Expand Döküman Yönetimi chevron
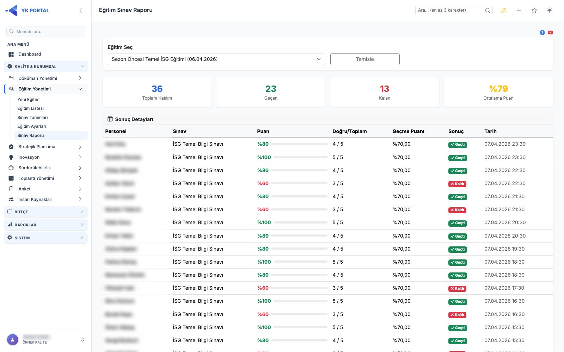 pos(80,78)
